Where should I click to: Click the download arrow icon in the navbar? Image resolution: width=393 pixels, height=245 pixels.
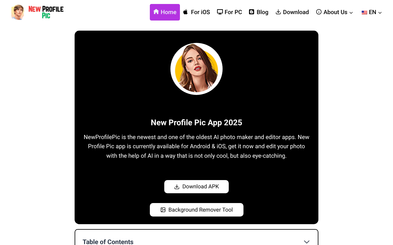(x=278, y=12)
